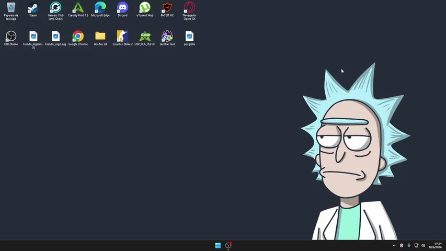Click the OBS Studio taskbar icon
446x251 pixels.
pos(228,245)
